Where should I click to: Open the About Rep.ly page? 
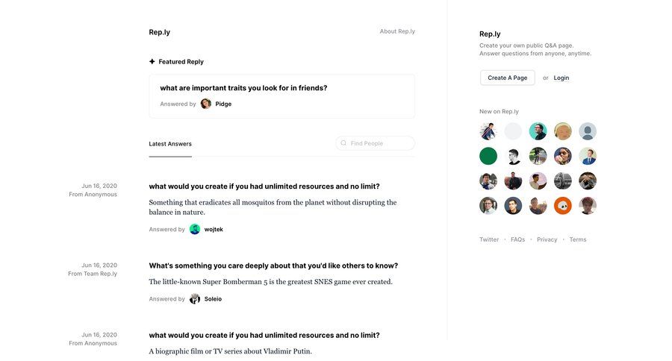click(397, 31)
